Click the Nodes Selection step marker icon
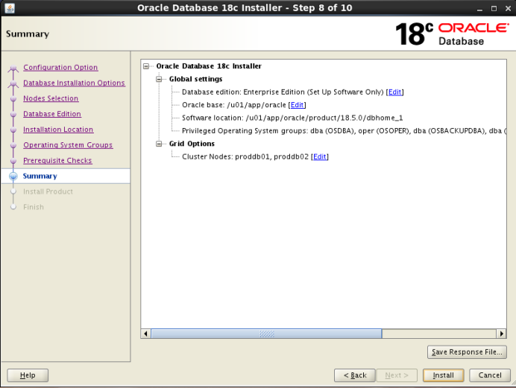This screenshot has height=388, width=516. (13, 98)
